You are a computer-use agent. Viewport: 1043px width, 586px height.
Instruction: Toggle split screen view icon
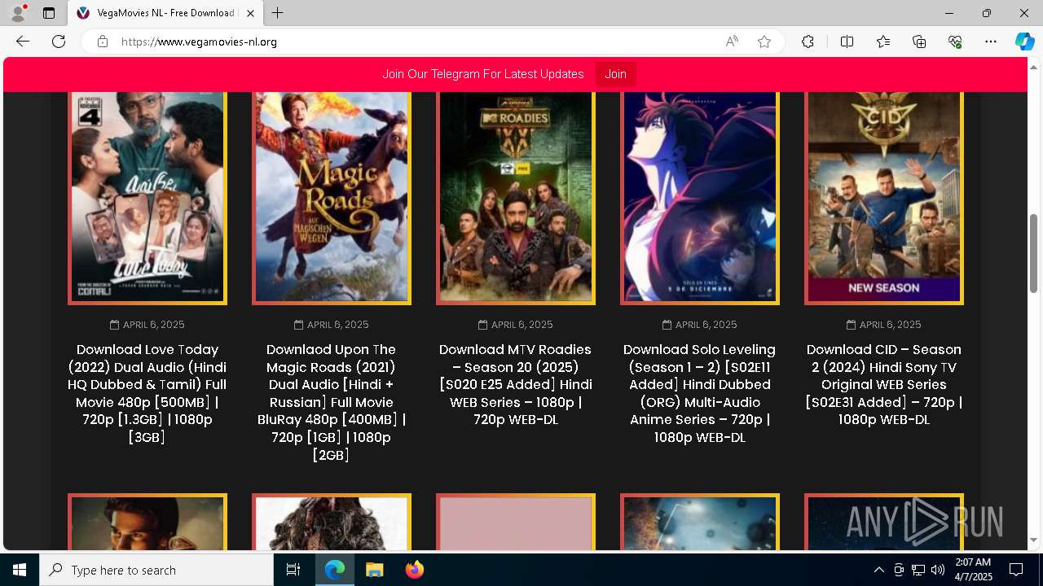(847, 42)
